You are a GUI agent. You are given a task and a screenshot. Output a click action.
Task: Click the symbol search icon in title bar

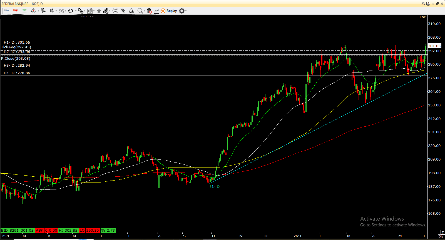[x=423, y=4]
